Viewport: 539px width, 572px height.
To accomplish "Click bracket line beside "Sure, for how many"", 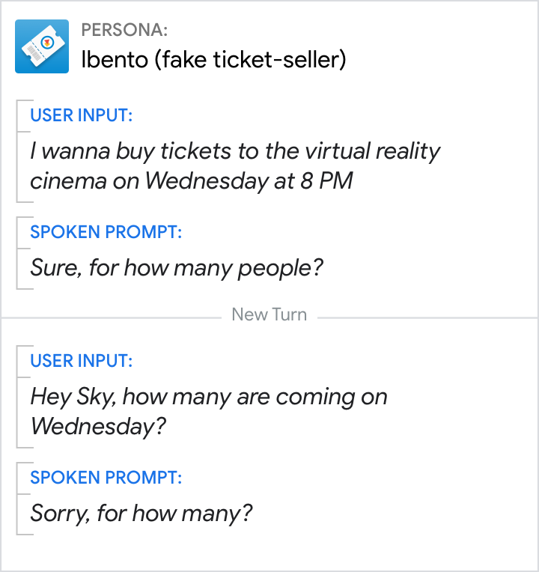I will point(17,253).
